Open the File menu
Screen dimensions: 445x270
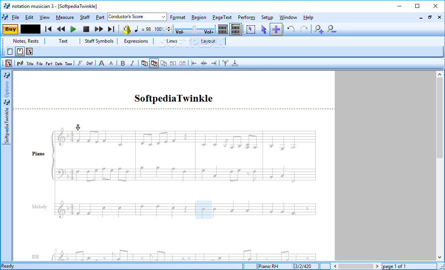pos(15,17)
